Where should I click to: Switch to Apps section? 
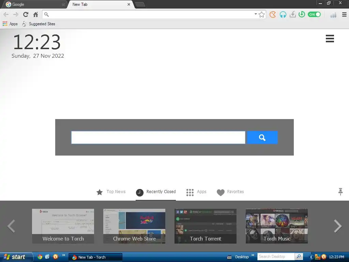point(196,192)
